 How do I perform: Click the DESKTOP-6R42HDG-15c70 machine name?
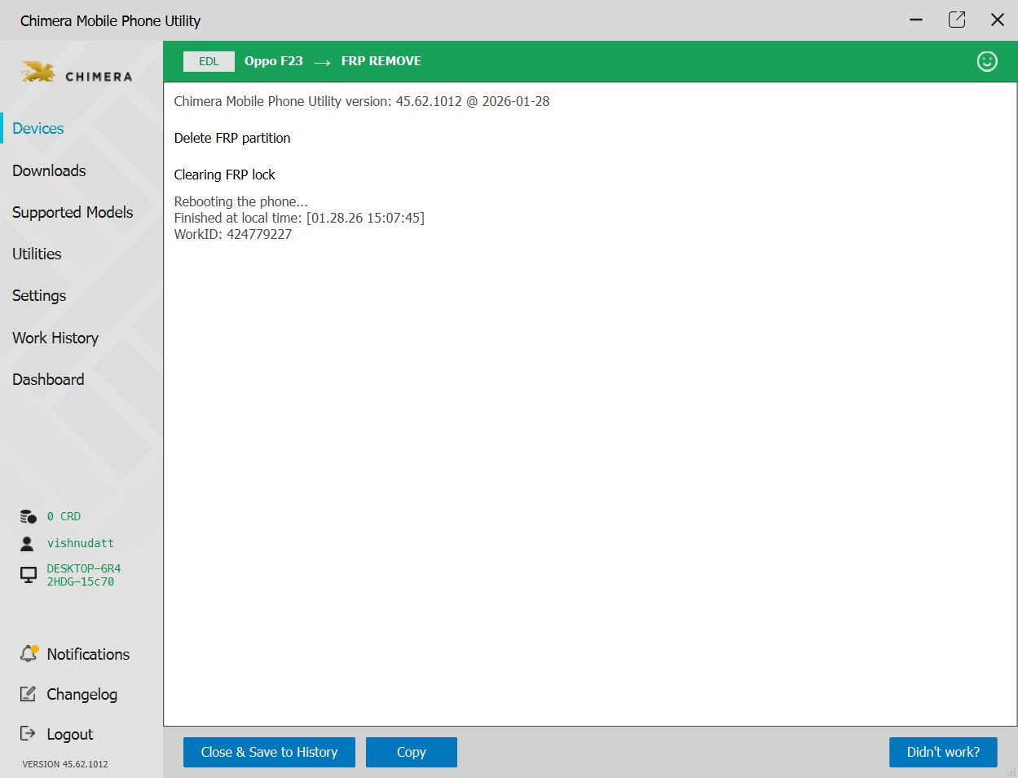click(84, 575)
